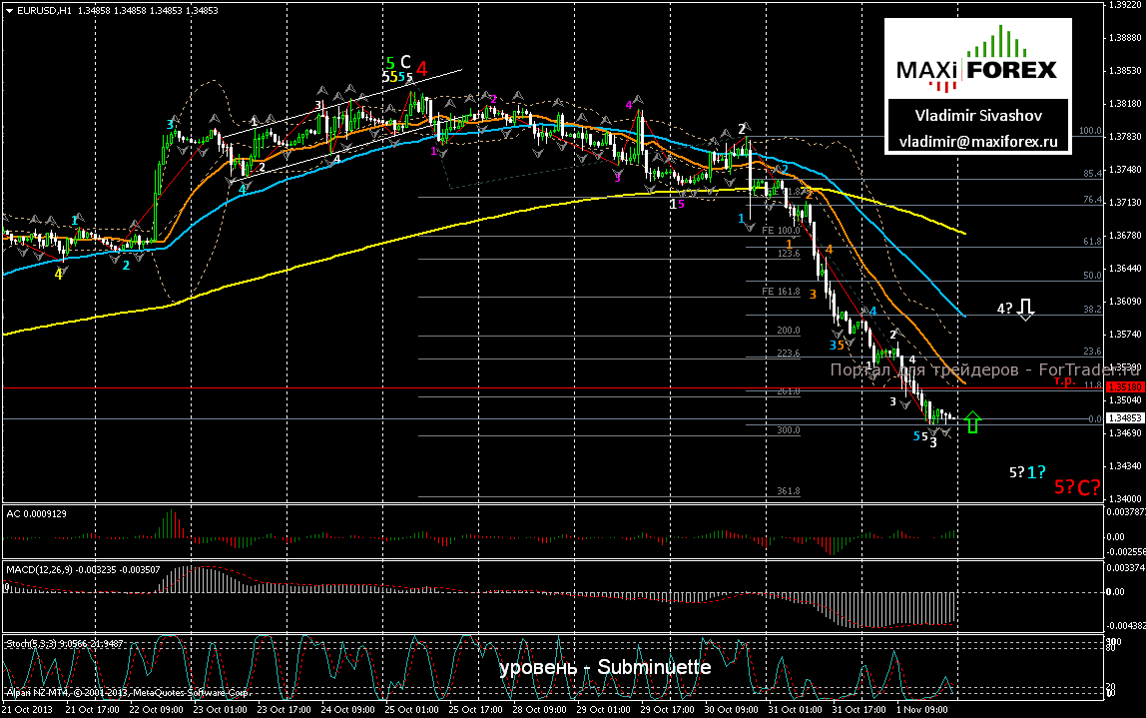Click the red 5?C? forecast label
This screenshot has height=718, width=1146.
pos(1077,487)
